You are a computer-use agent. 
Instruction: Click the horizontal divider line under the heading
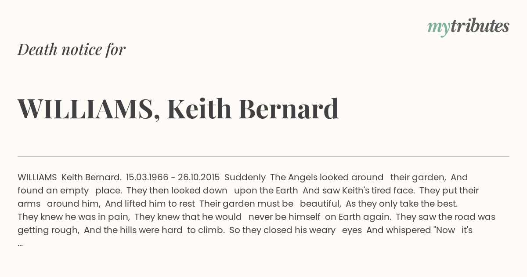click(x=263, y=156)
